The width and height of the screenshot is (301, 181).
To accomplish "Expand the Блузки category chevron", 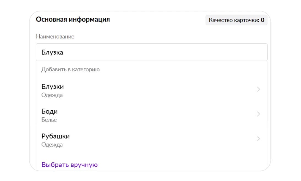I will click(258, 89).
